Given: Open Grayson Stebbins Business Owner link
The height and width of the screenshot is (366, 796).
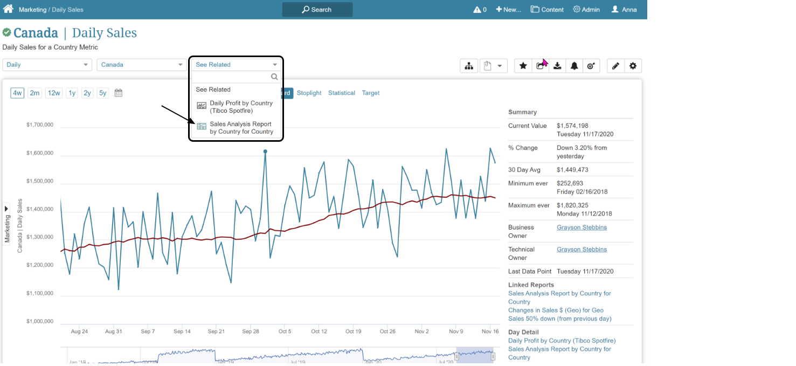Looking at the screenshot, I should point(582,227).
